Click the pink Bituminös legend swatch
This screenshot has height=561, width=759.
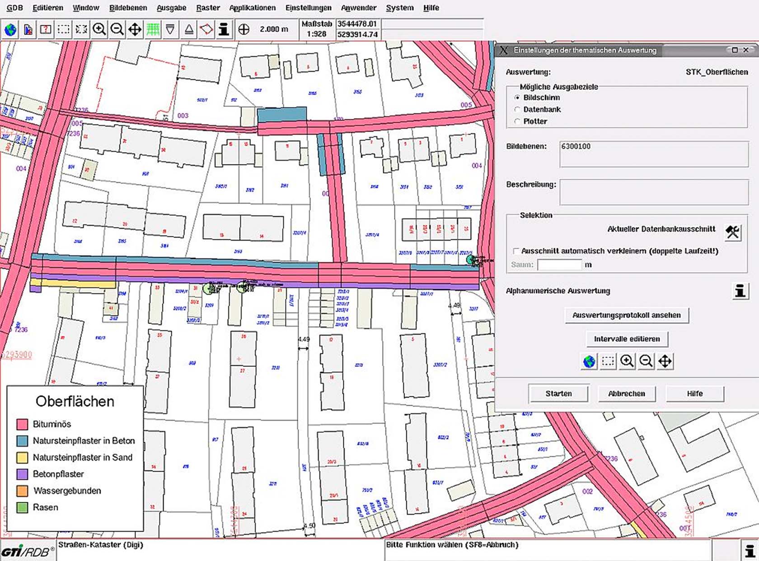tap(22, 424)
